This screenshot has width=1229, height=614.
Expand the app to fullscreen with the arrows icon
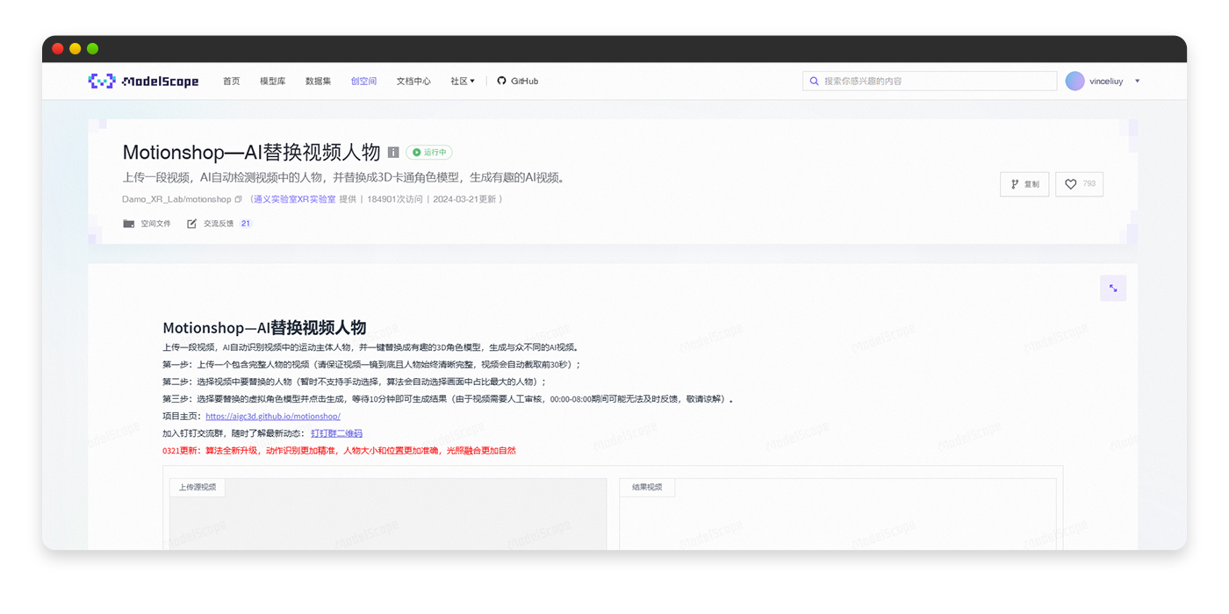coord(1112,288)
